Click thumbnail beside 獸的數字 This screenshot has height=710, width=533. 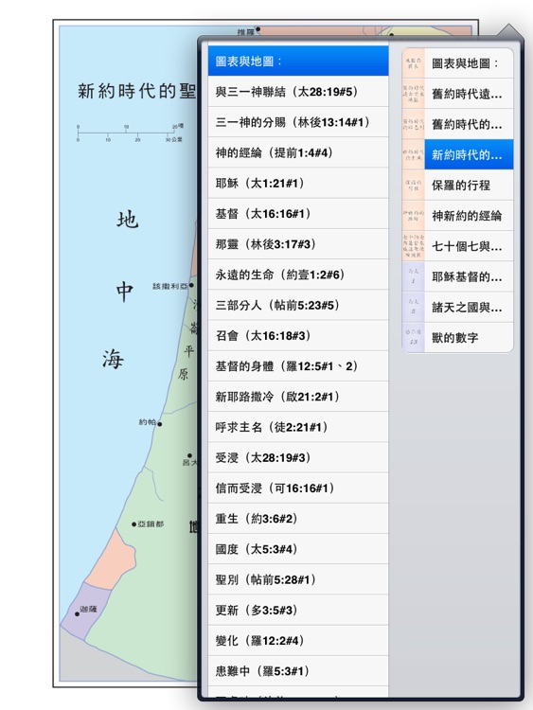(x=414, y=337)
